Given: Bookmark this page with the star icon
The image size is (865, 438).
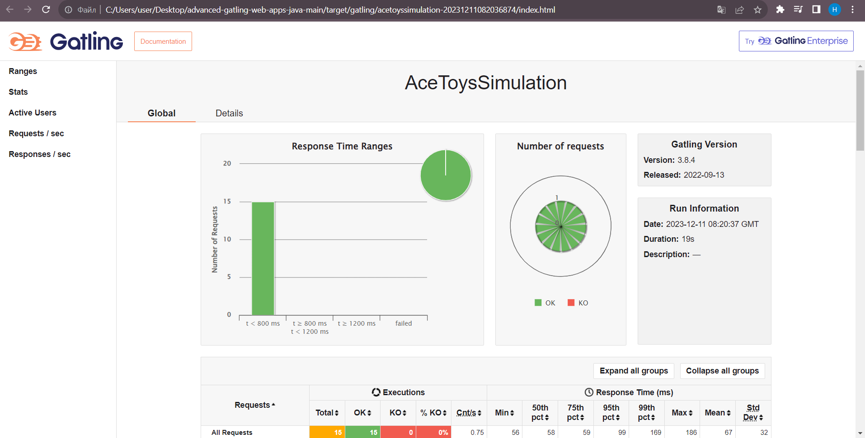Looking at the screenshot, I should coord(758,9).
